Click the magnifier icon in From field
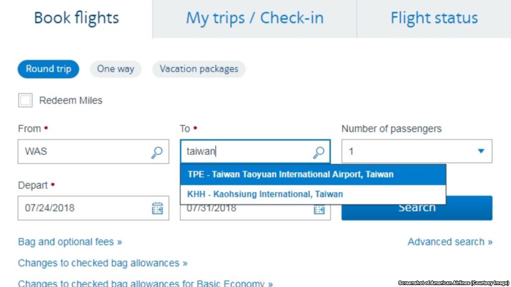Screen dimensions: 511x287 157,152
